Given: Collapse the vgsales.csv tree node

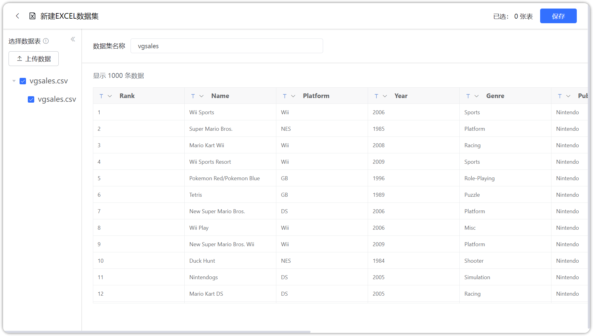Looking at the screenshot, I should pyautogui.click(x=14, y=81).
